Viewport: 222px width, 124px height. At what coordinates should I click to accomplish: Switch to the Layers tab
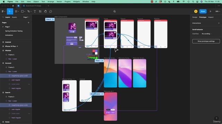pos(8,17)
